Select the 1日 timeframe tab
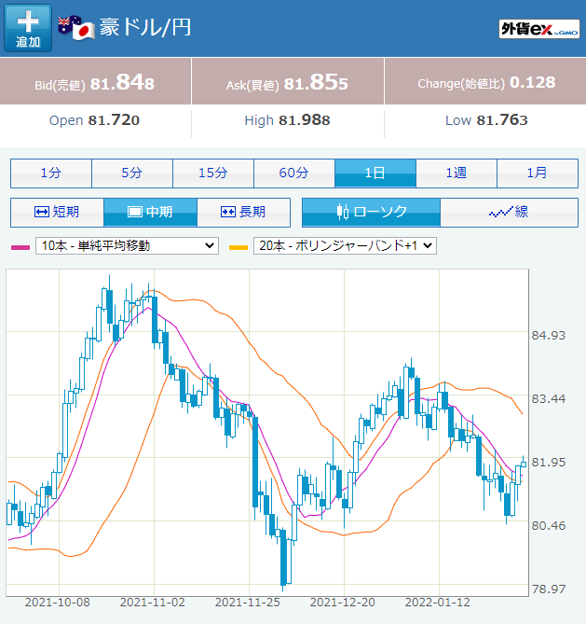586x624 pixels. click(x=375, y=173)
